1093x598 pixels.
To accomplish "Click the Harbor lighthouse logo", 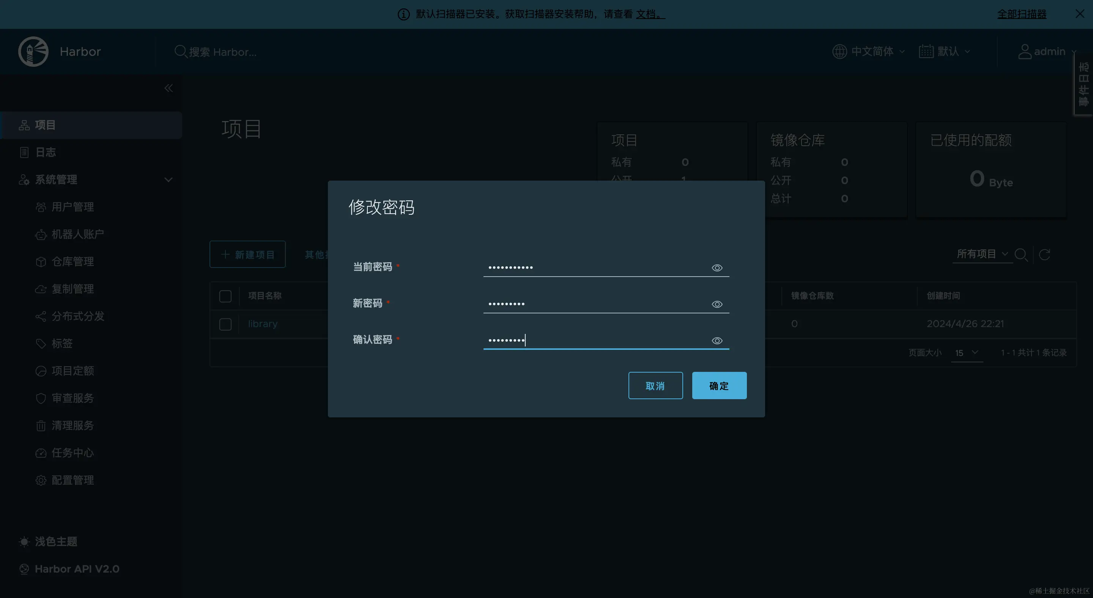I will pos(33,51).
